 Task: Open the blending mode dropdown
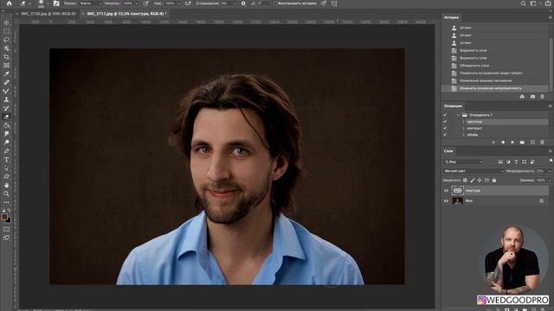(x=473, y=171)
